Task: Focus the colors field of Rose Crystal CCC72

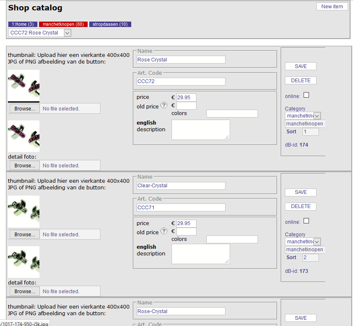Action: [232, 113]
